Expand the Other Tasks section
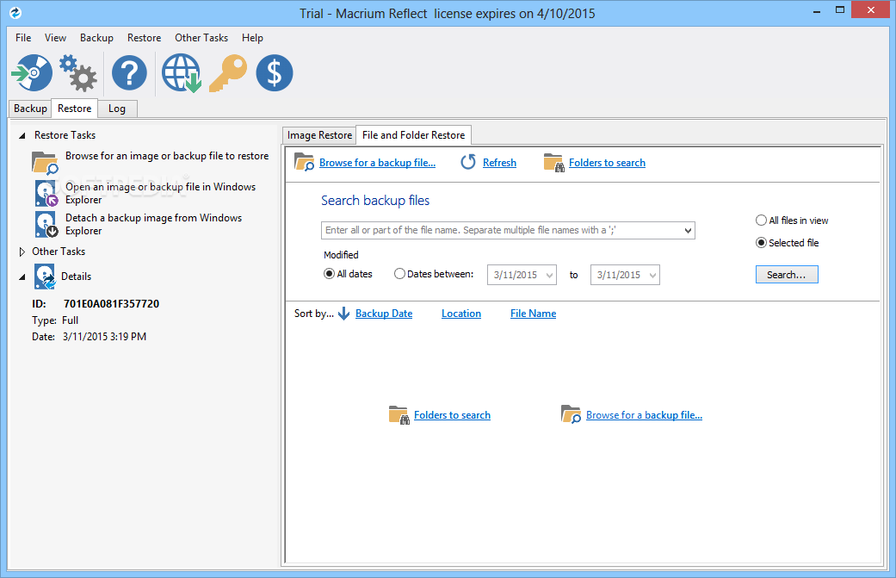This screenshot has width=896, height=578. (22, 252)
